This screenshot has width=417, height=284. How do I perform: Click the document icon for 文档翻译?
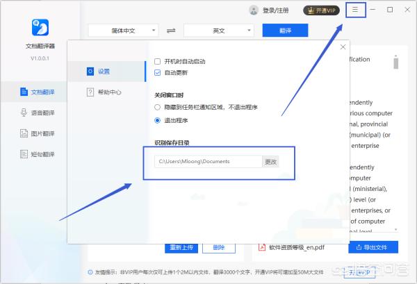[24, 92]
